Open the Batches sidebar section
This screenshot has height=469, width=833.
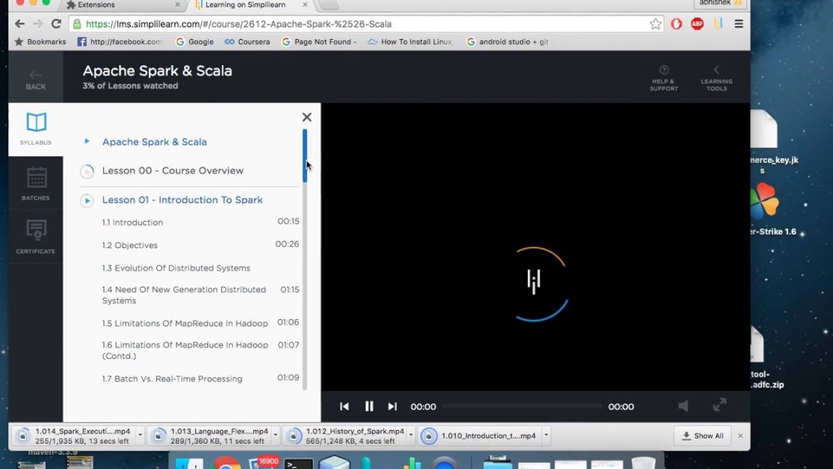coord(36,184)
